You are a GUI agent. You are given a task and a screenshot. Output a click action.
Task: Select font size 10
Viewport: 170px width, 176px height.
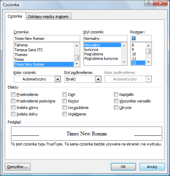point(138,54)
